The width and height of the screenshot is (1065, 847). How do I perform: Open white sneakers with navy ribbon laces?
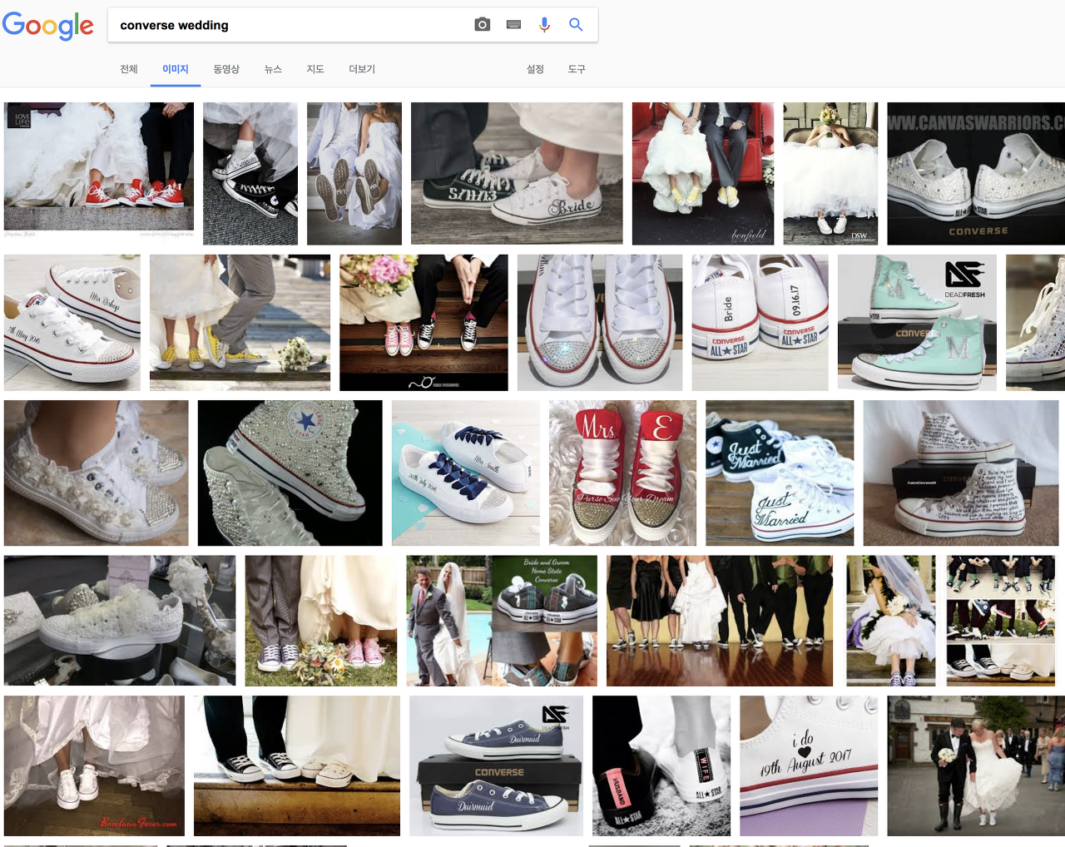tap(466, 473)
